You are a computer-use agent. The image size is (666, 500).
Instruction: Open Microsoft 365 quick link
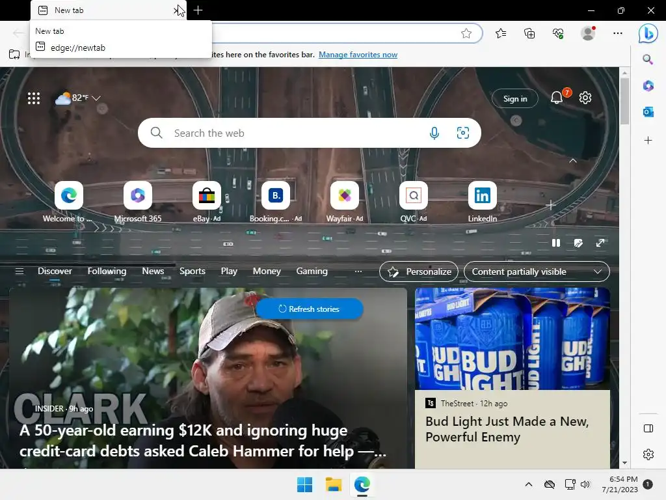tap(138, 195)
